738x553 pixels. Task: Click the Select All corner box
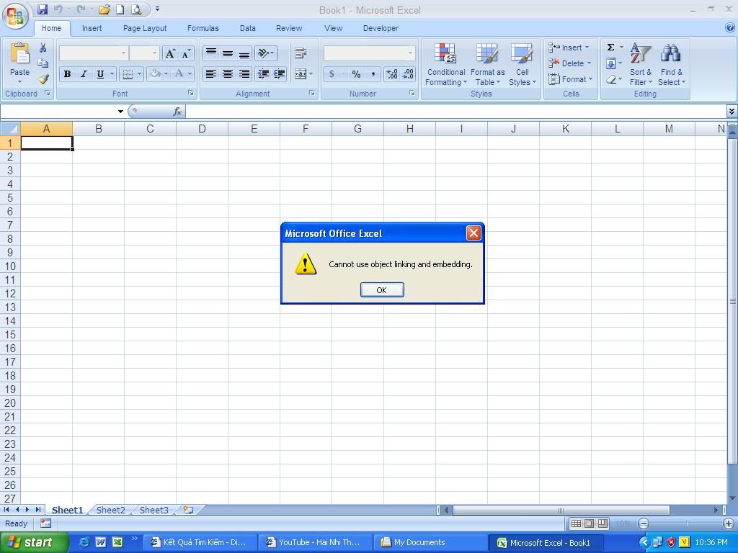coord(10,128)
